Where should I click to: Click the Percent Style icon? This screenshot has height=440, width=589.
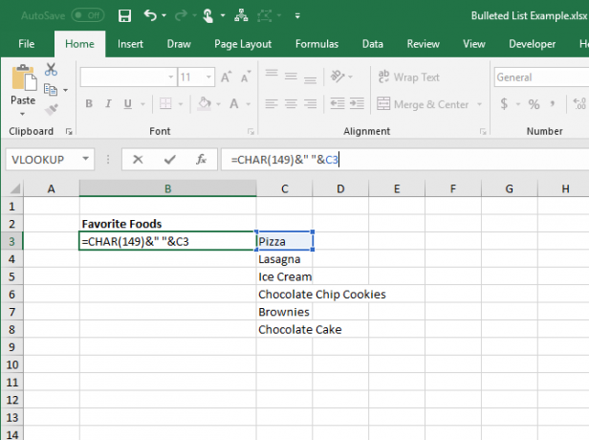[534, 104]
